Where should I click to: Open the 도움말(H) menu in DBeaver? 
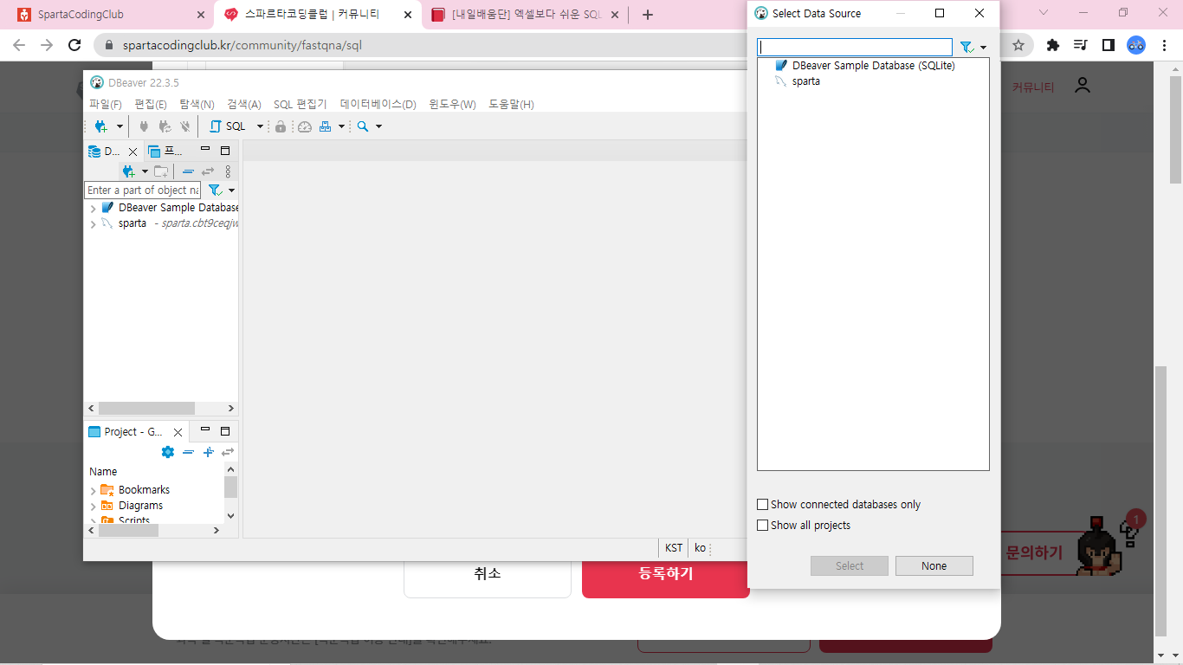[x=511, y=105]
